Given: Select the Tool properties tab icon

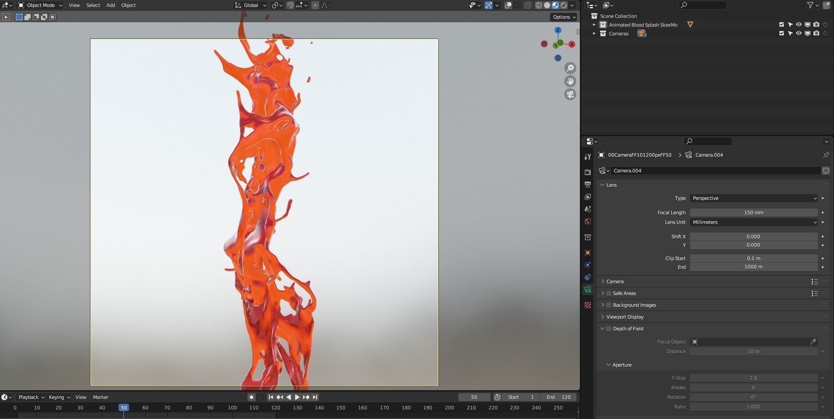Looking at the screenshot, I should click(588, 157).
